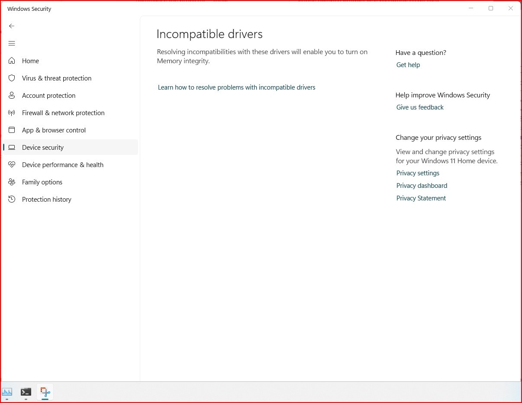The width and height of the screenshot is (522, 403).
Task: Open Give us feedback link
Action: click(x=420, y=107)
